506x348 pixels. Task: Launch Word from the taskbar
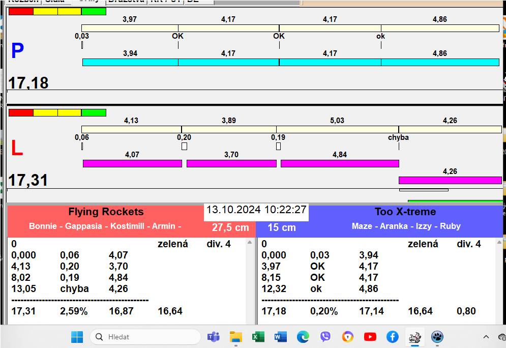coord(280,337)
